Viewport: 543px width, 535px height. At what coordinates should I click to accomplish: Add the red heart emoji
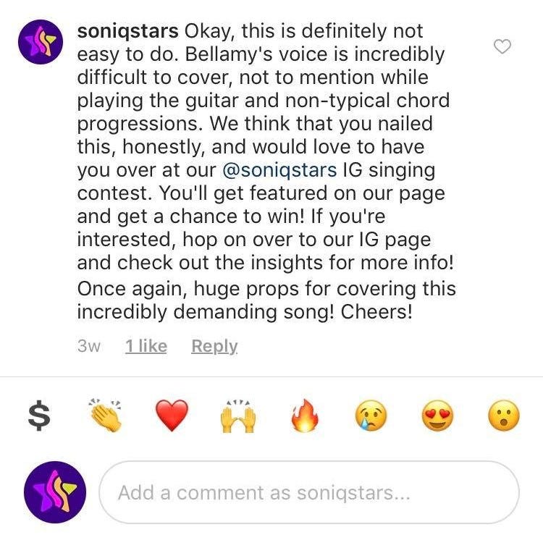pyautogui.click(x=172, y=415)
